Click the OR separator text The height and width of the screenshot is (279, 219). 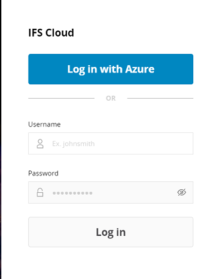point(111,98)
